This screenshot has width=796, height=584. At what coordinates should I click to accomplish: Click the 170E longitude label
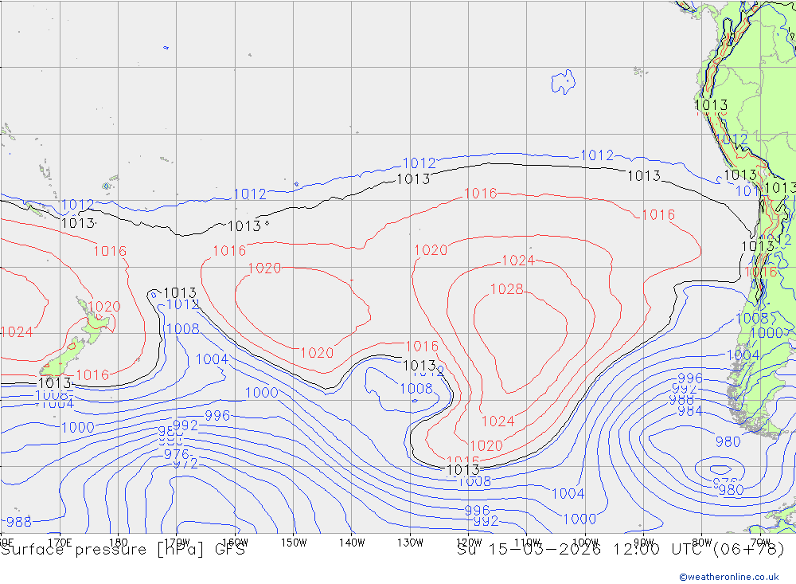tap(60, 543)
